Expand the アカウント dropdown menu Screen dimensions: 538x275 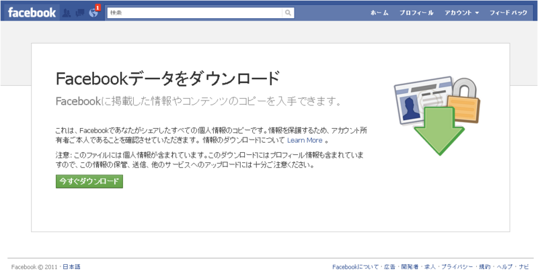(x=462, y=13)
